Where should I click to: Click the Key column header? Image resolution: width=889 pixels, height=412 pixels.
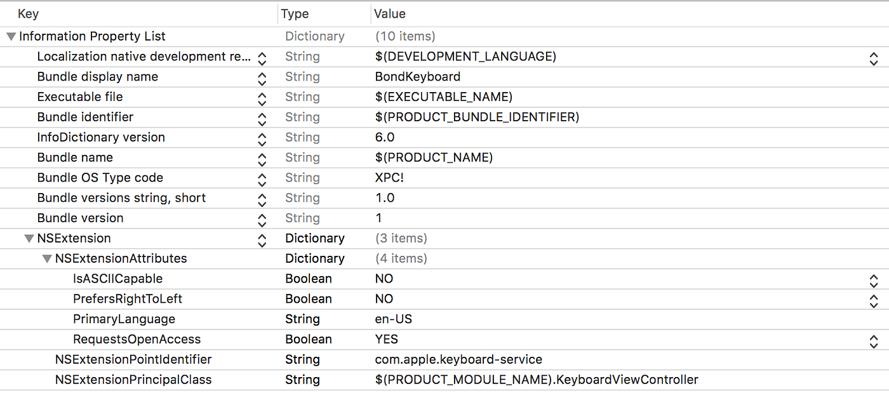29,14
